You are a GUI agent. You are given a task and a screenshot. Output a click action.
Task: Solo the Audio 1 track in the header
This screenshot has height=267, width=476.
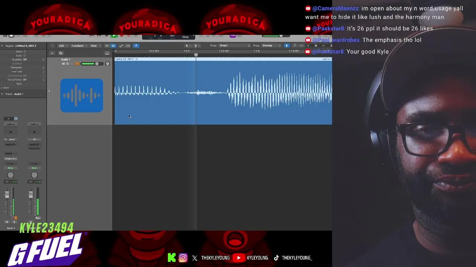[67, 64]
